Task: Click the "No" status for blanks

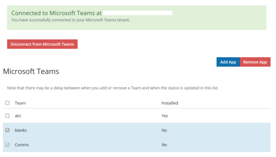Action: pos(164,130)
